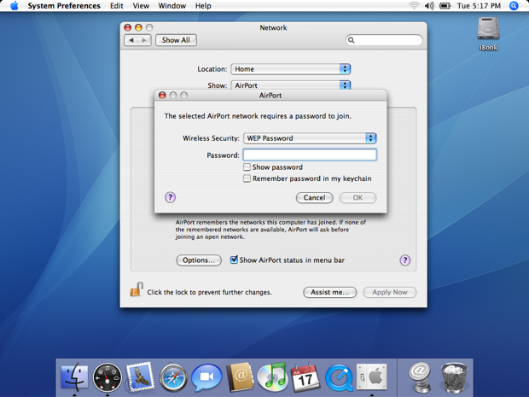Open the iBook hard drive desktop icon
Viewport: 529px width, 397px height.
[488, 34]
